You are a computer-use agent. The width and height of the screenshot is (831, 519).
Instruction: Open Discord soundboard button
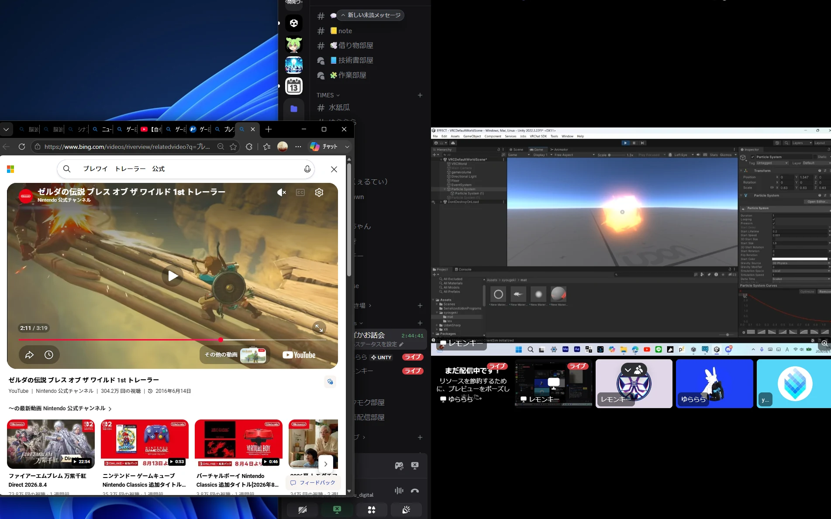[406, 510]
